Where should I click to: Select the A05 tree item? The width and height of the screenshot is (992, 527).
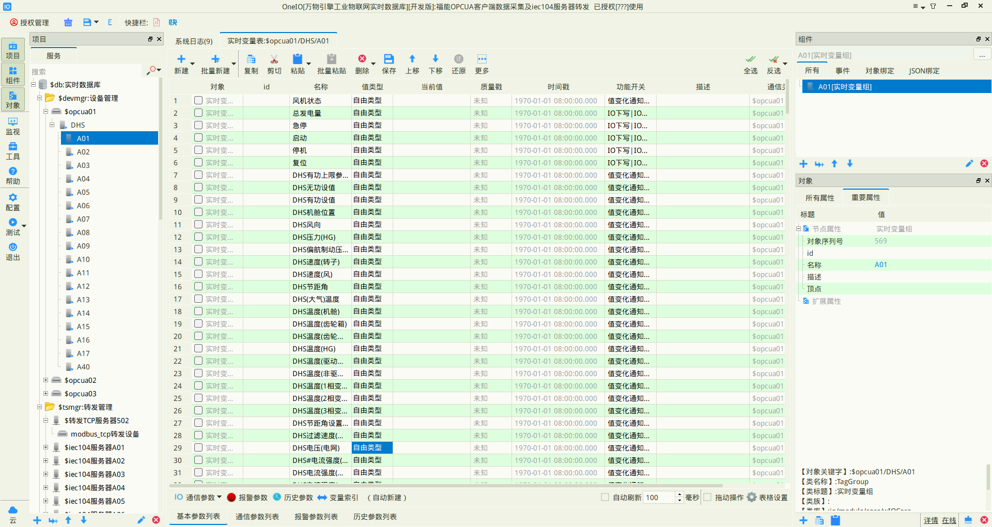click(83, 192)
